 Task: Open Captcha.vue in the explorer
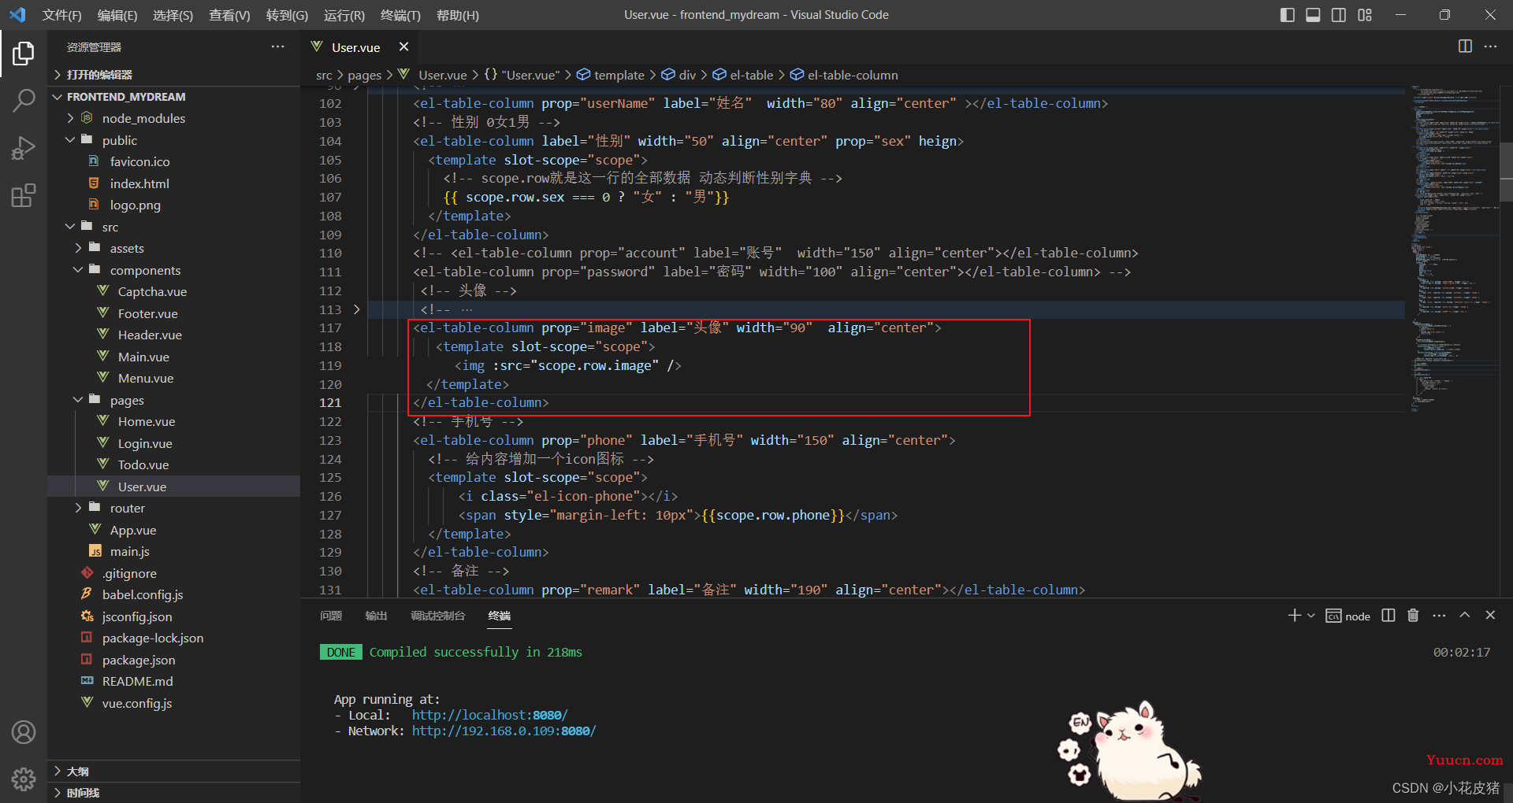pyautogui.click(x=173, y=291)
